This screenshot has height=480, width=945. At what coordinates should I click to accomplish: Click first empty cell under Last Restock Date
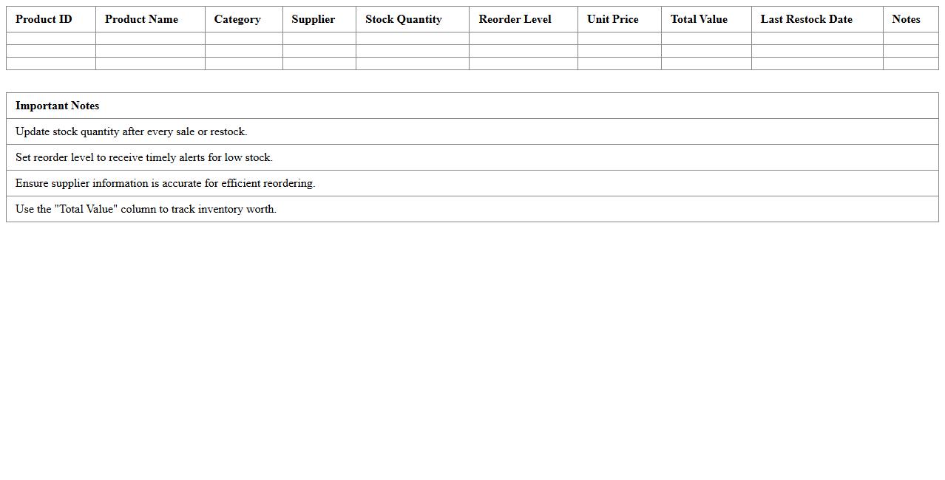coord(816,38)
